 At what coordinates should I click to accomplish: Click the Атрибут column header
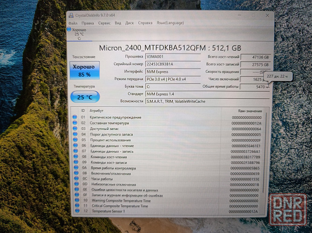(97, 111)
